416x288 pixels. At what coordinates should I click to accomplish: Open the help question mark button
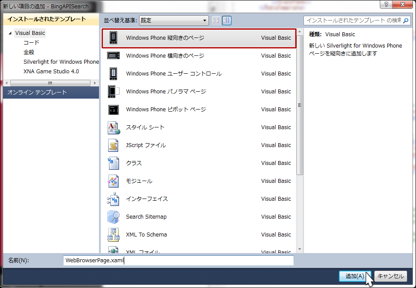point(386,4)
